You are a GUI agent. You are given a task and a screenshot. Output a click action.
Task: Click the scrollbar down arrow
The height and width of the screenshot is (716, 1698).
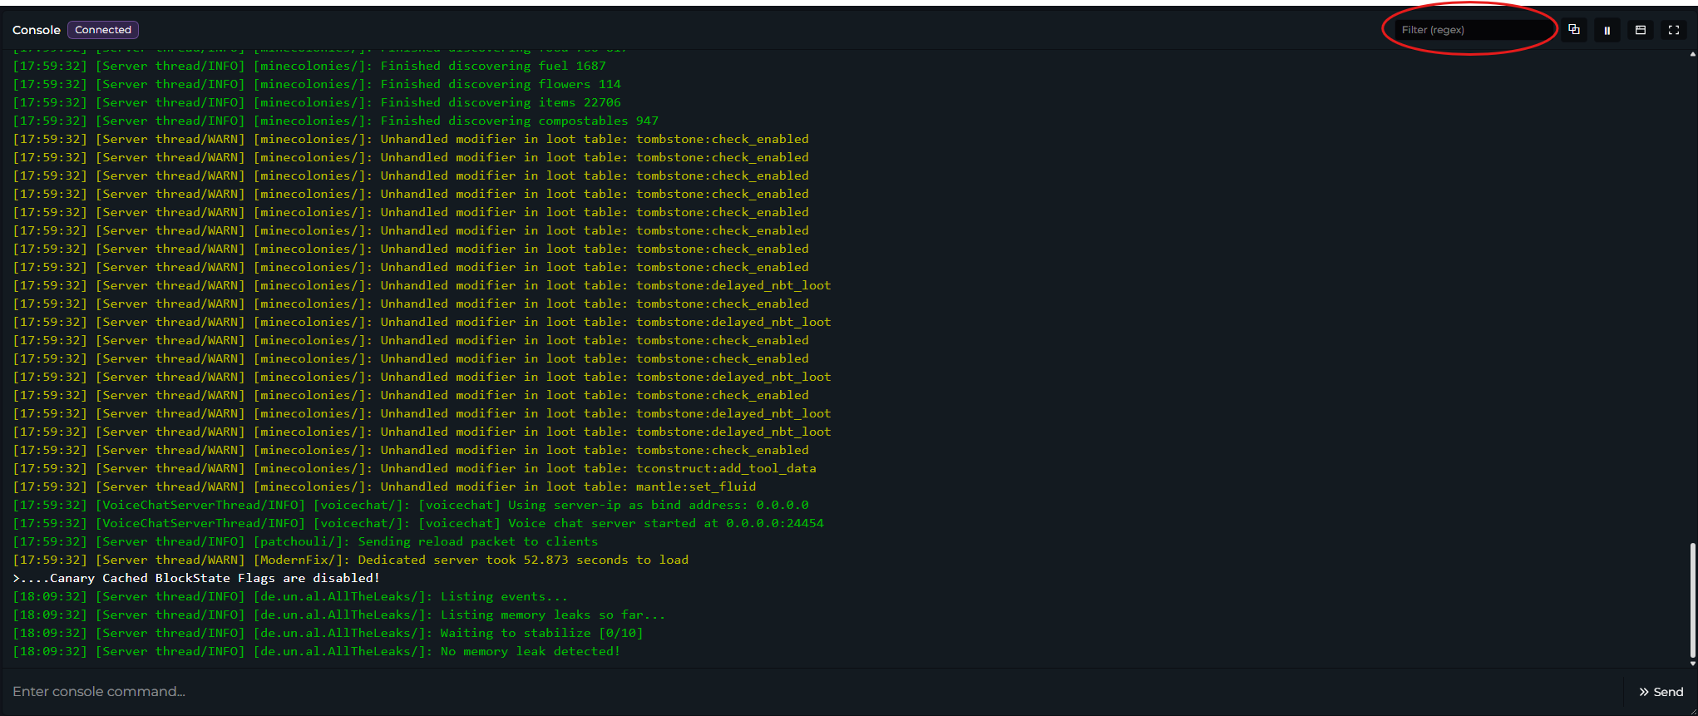tap(1692, 664)
